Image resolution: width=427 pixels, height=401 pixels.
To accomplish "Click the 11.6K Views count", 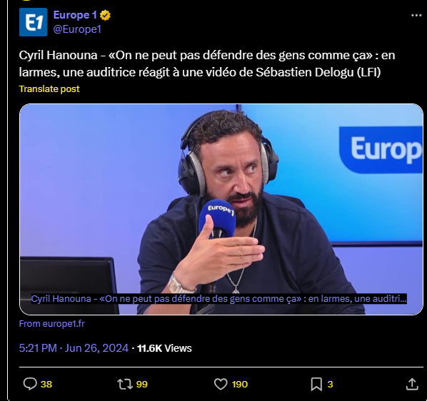I will 164,348.
